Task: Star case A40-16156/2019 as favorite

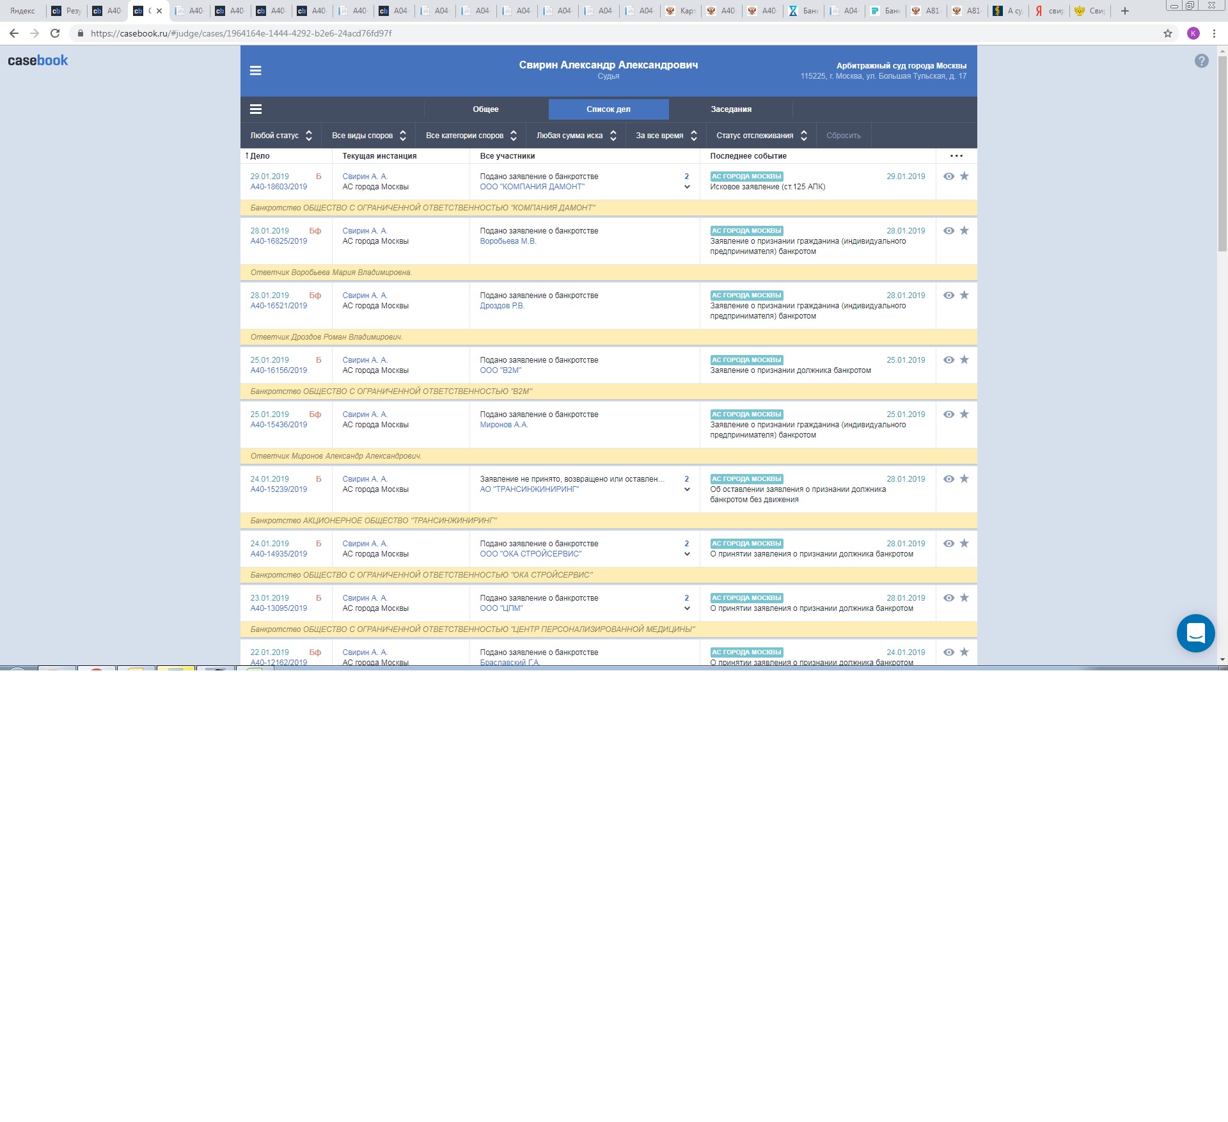Action: (x=964, y=360)
